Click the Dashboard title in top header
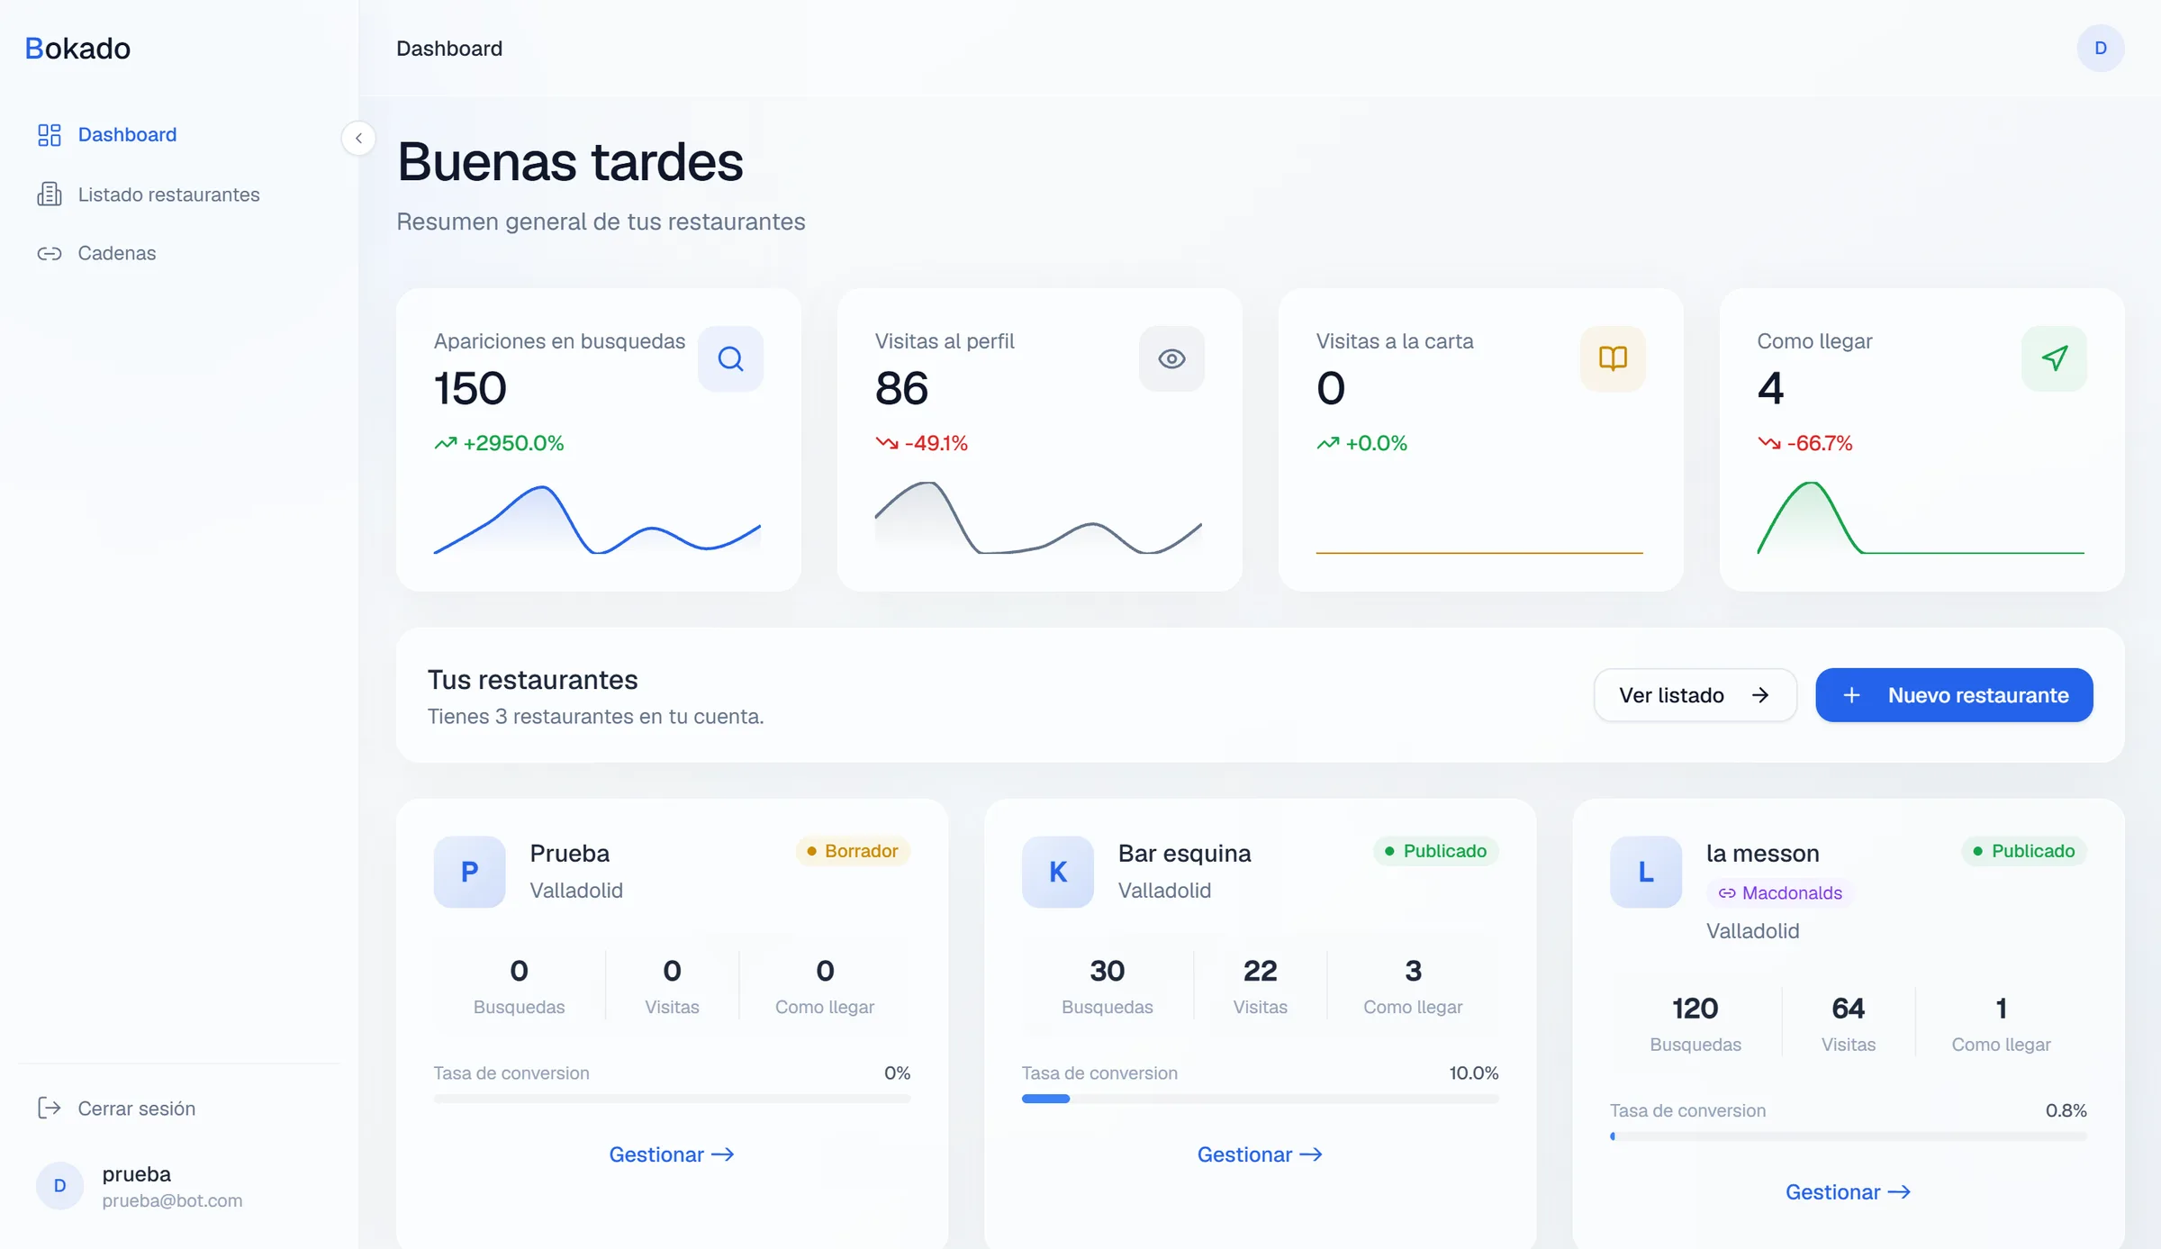Viewport: 2161px width, 1249px height. (x=449, y=49)
